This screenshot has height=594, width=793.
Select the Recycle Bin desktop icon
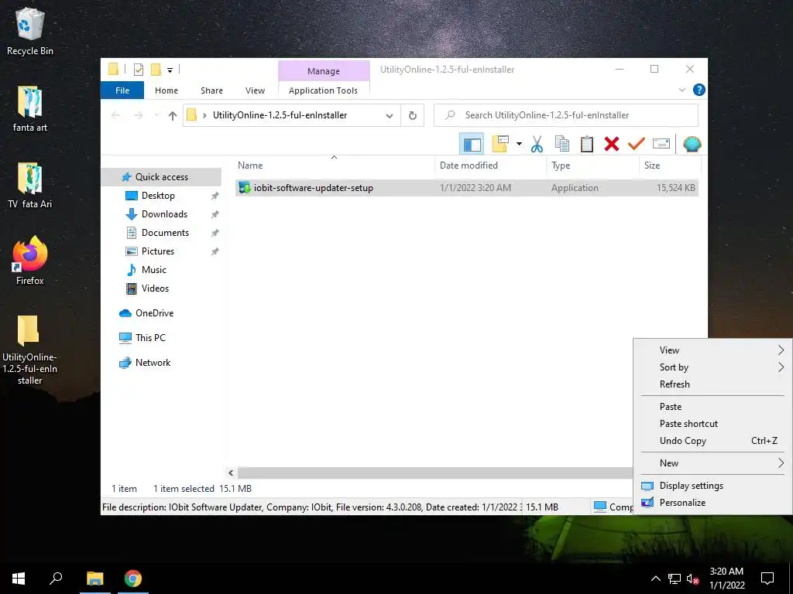coord(30,31)
